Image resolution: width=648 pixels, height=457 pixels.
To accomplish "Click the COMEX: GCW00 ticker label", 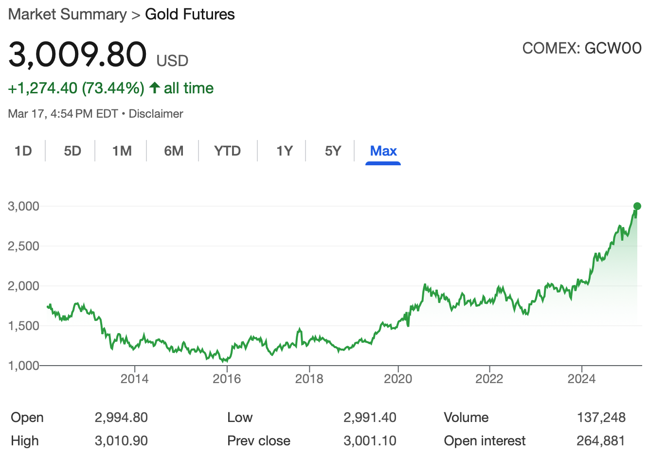I will click(581, 48).
